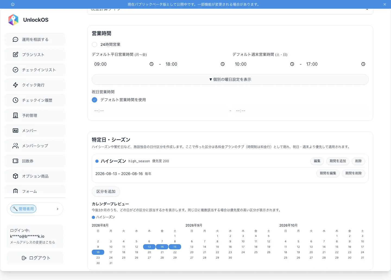Click highlighted August 16 in calendar
The image size is (391, 280).
pyautogui.click(x=98, y=252)
